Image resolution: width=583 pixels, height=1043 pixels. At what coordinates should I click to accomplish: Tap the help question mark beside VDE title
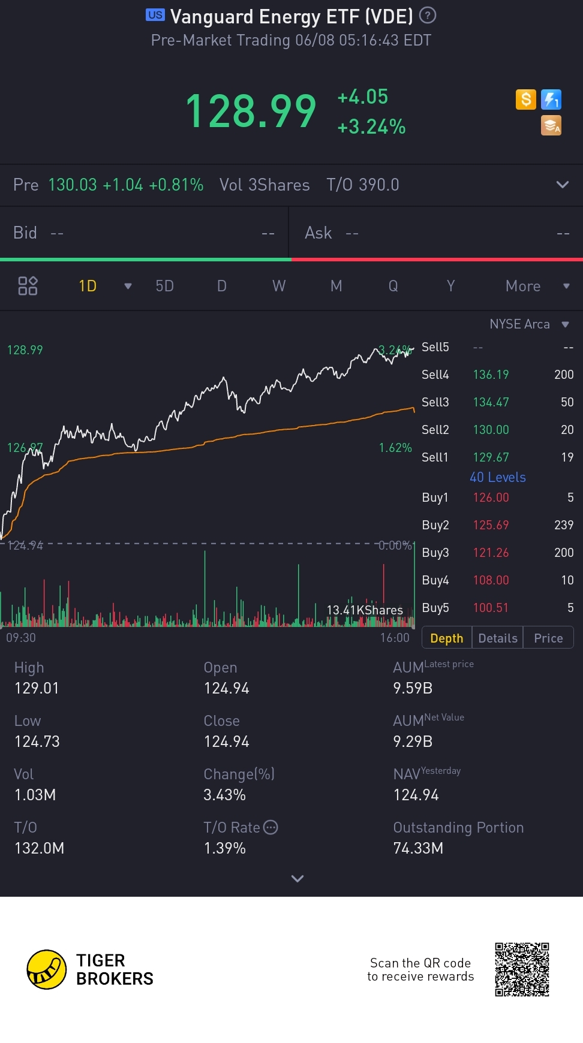click(x=427, y=16)
